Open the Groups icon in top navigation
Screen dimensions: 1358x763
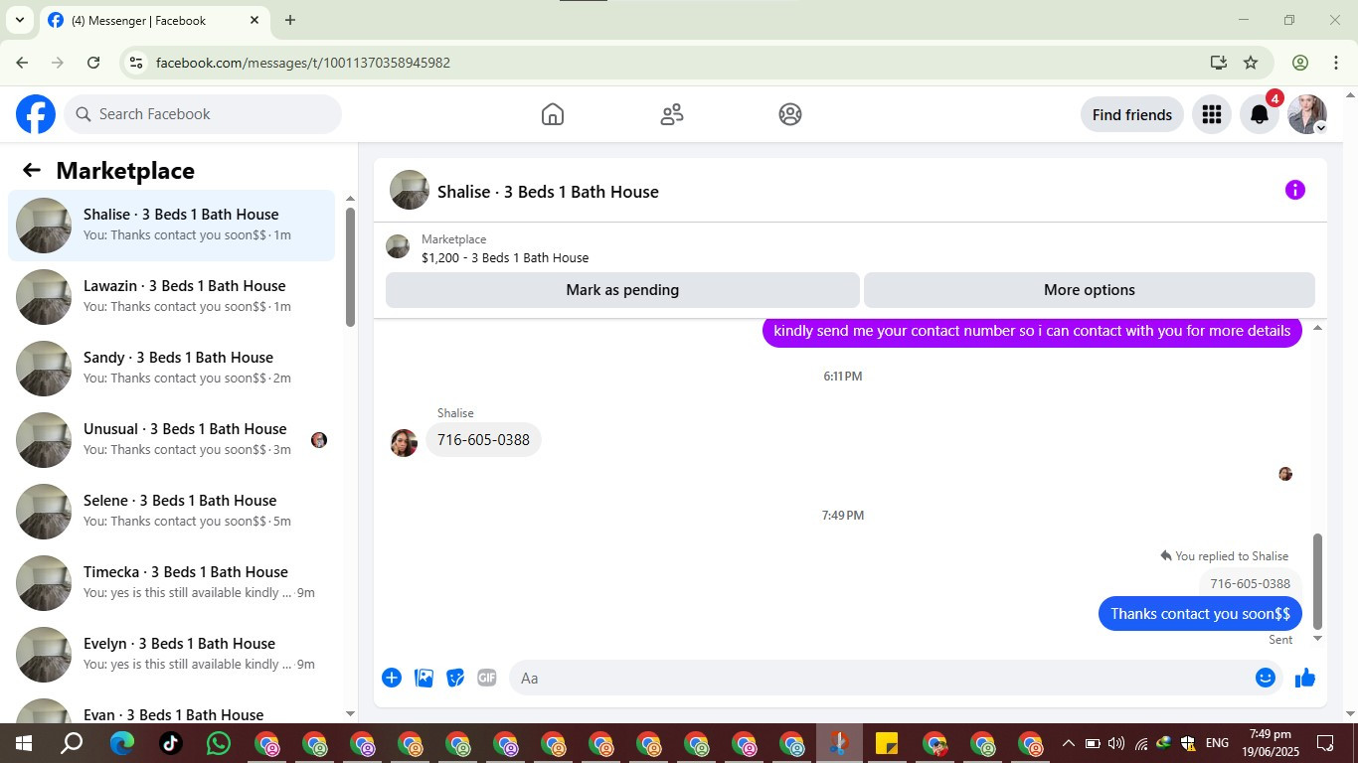[x=790, y=114]
